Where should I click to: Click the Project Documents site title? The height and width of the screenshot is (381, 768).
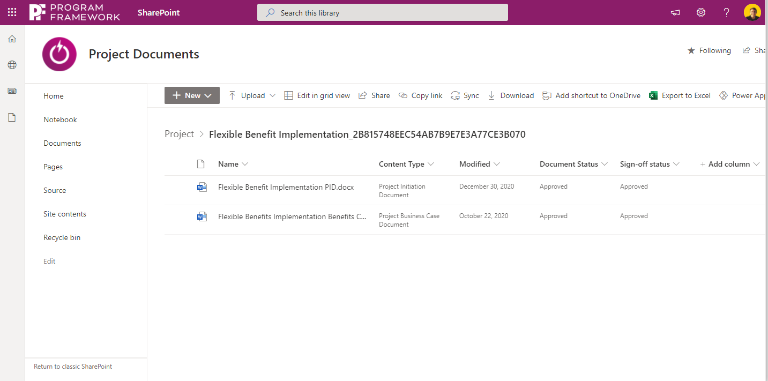click(x=144, y=54)
